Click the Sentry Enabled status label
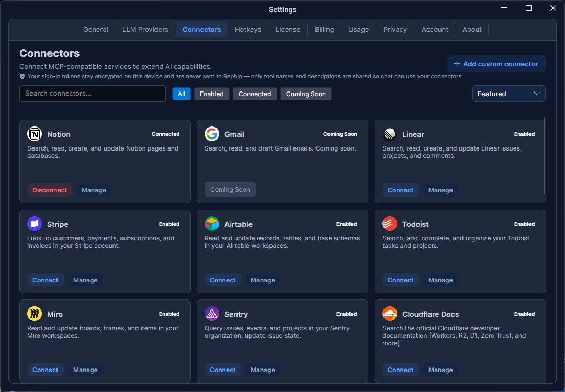 tap(347, 314)
